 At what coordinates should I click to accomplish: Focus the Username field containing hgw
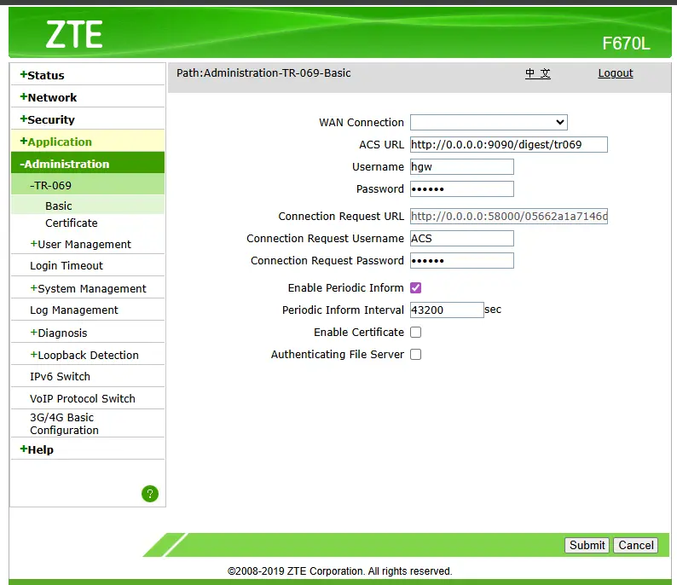tap(462, 166)
